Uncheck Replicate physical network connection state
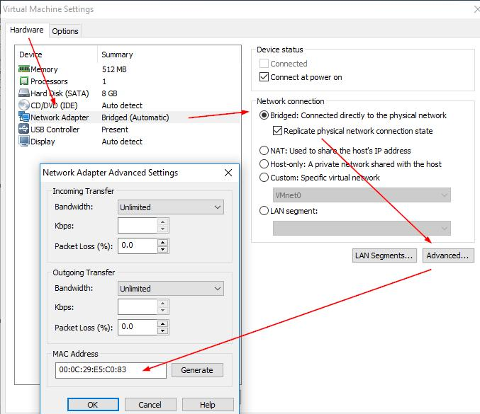Screen dimensions: 480x414 click(x=278, y=131)
